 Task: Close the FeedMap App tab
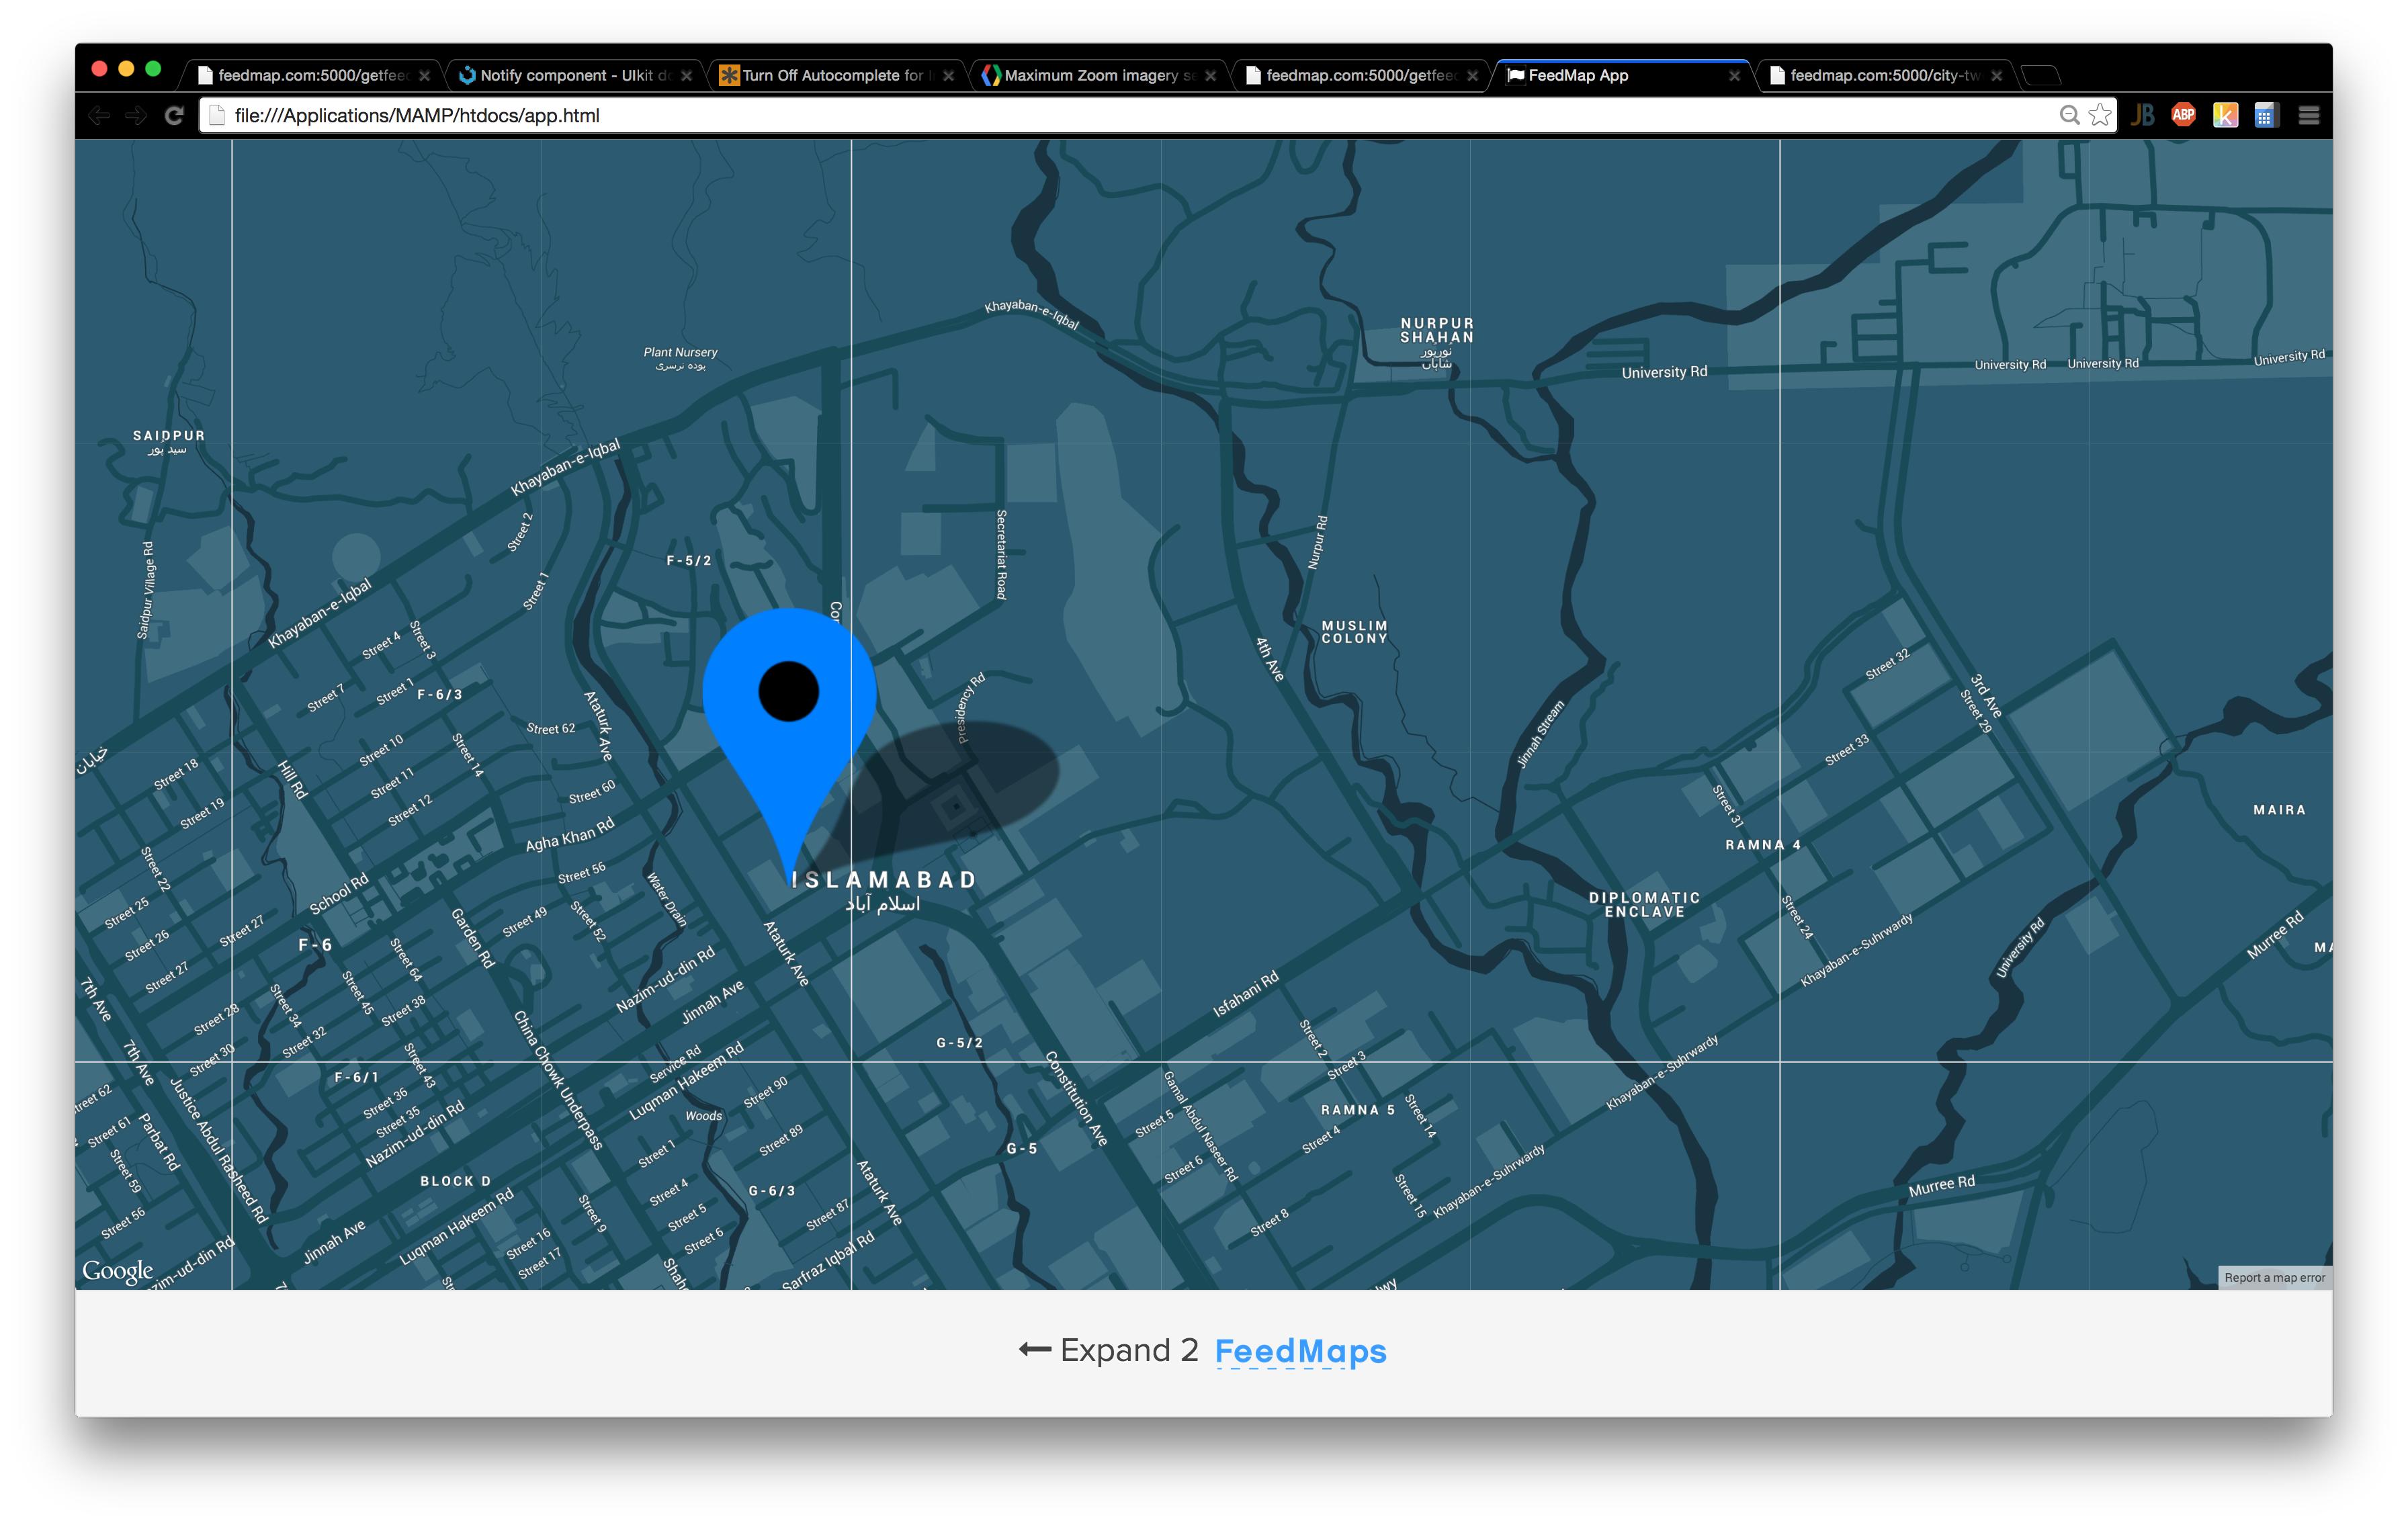click(x=1734, y=76)
